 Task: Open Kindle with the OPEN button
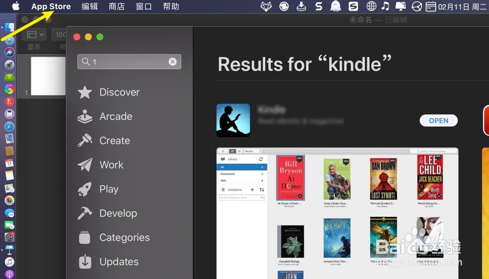439,121
